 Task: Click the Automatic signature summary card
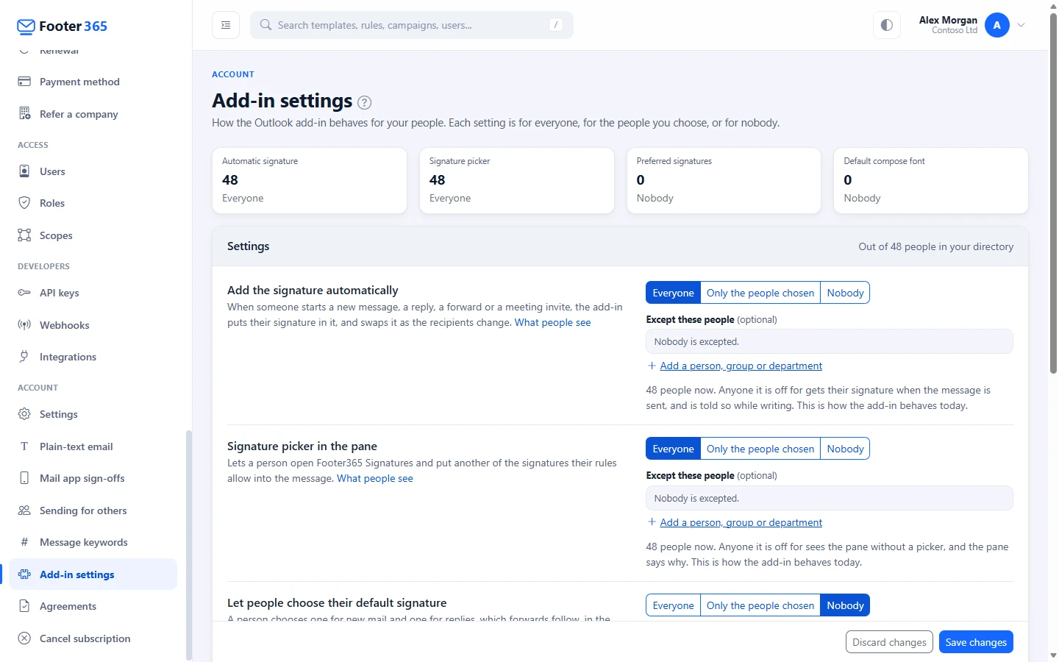click(310, 181)
